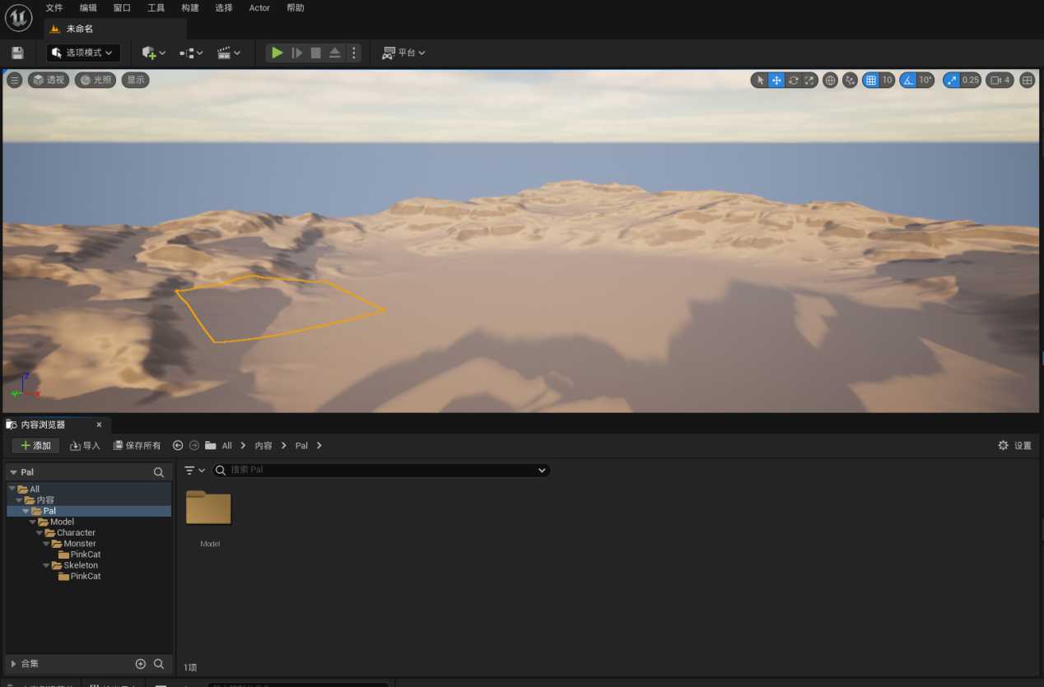
Task: Expand the 合集 collections section
Action: [x=13, y=663]
